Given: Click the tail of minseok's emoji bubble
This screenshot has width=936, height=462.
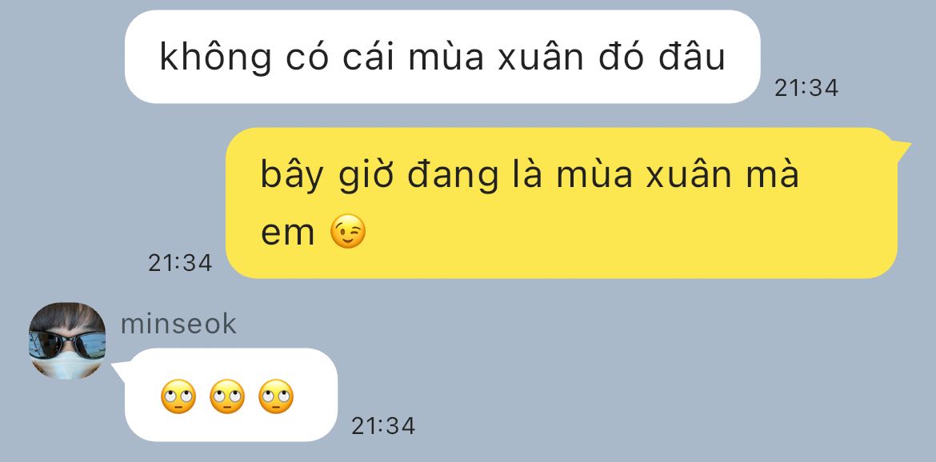Looking at the screenshot, I should tap(121, 369).
